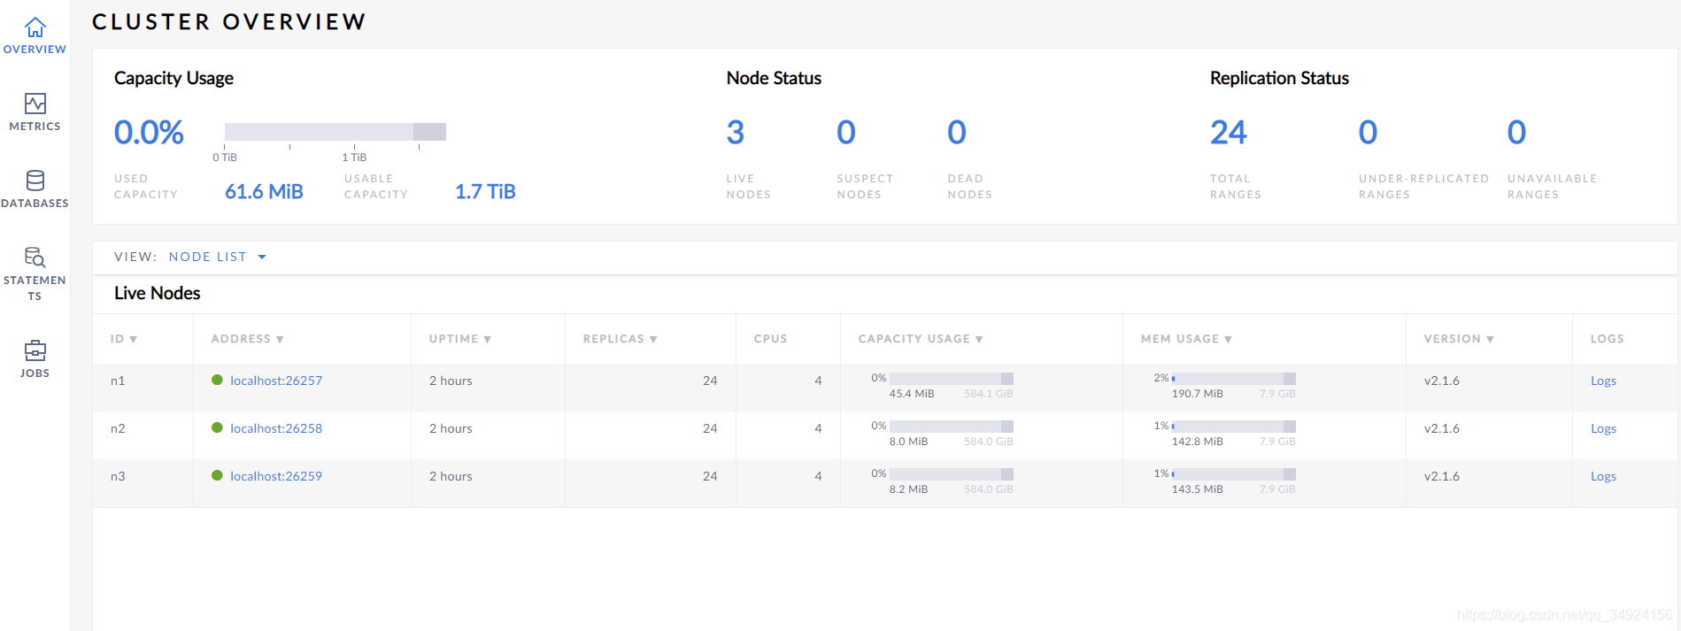This screenshot has width=1681, height=631.
Task: Click the 0.0% used capacity value
Action: tap(149, 133)
